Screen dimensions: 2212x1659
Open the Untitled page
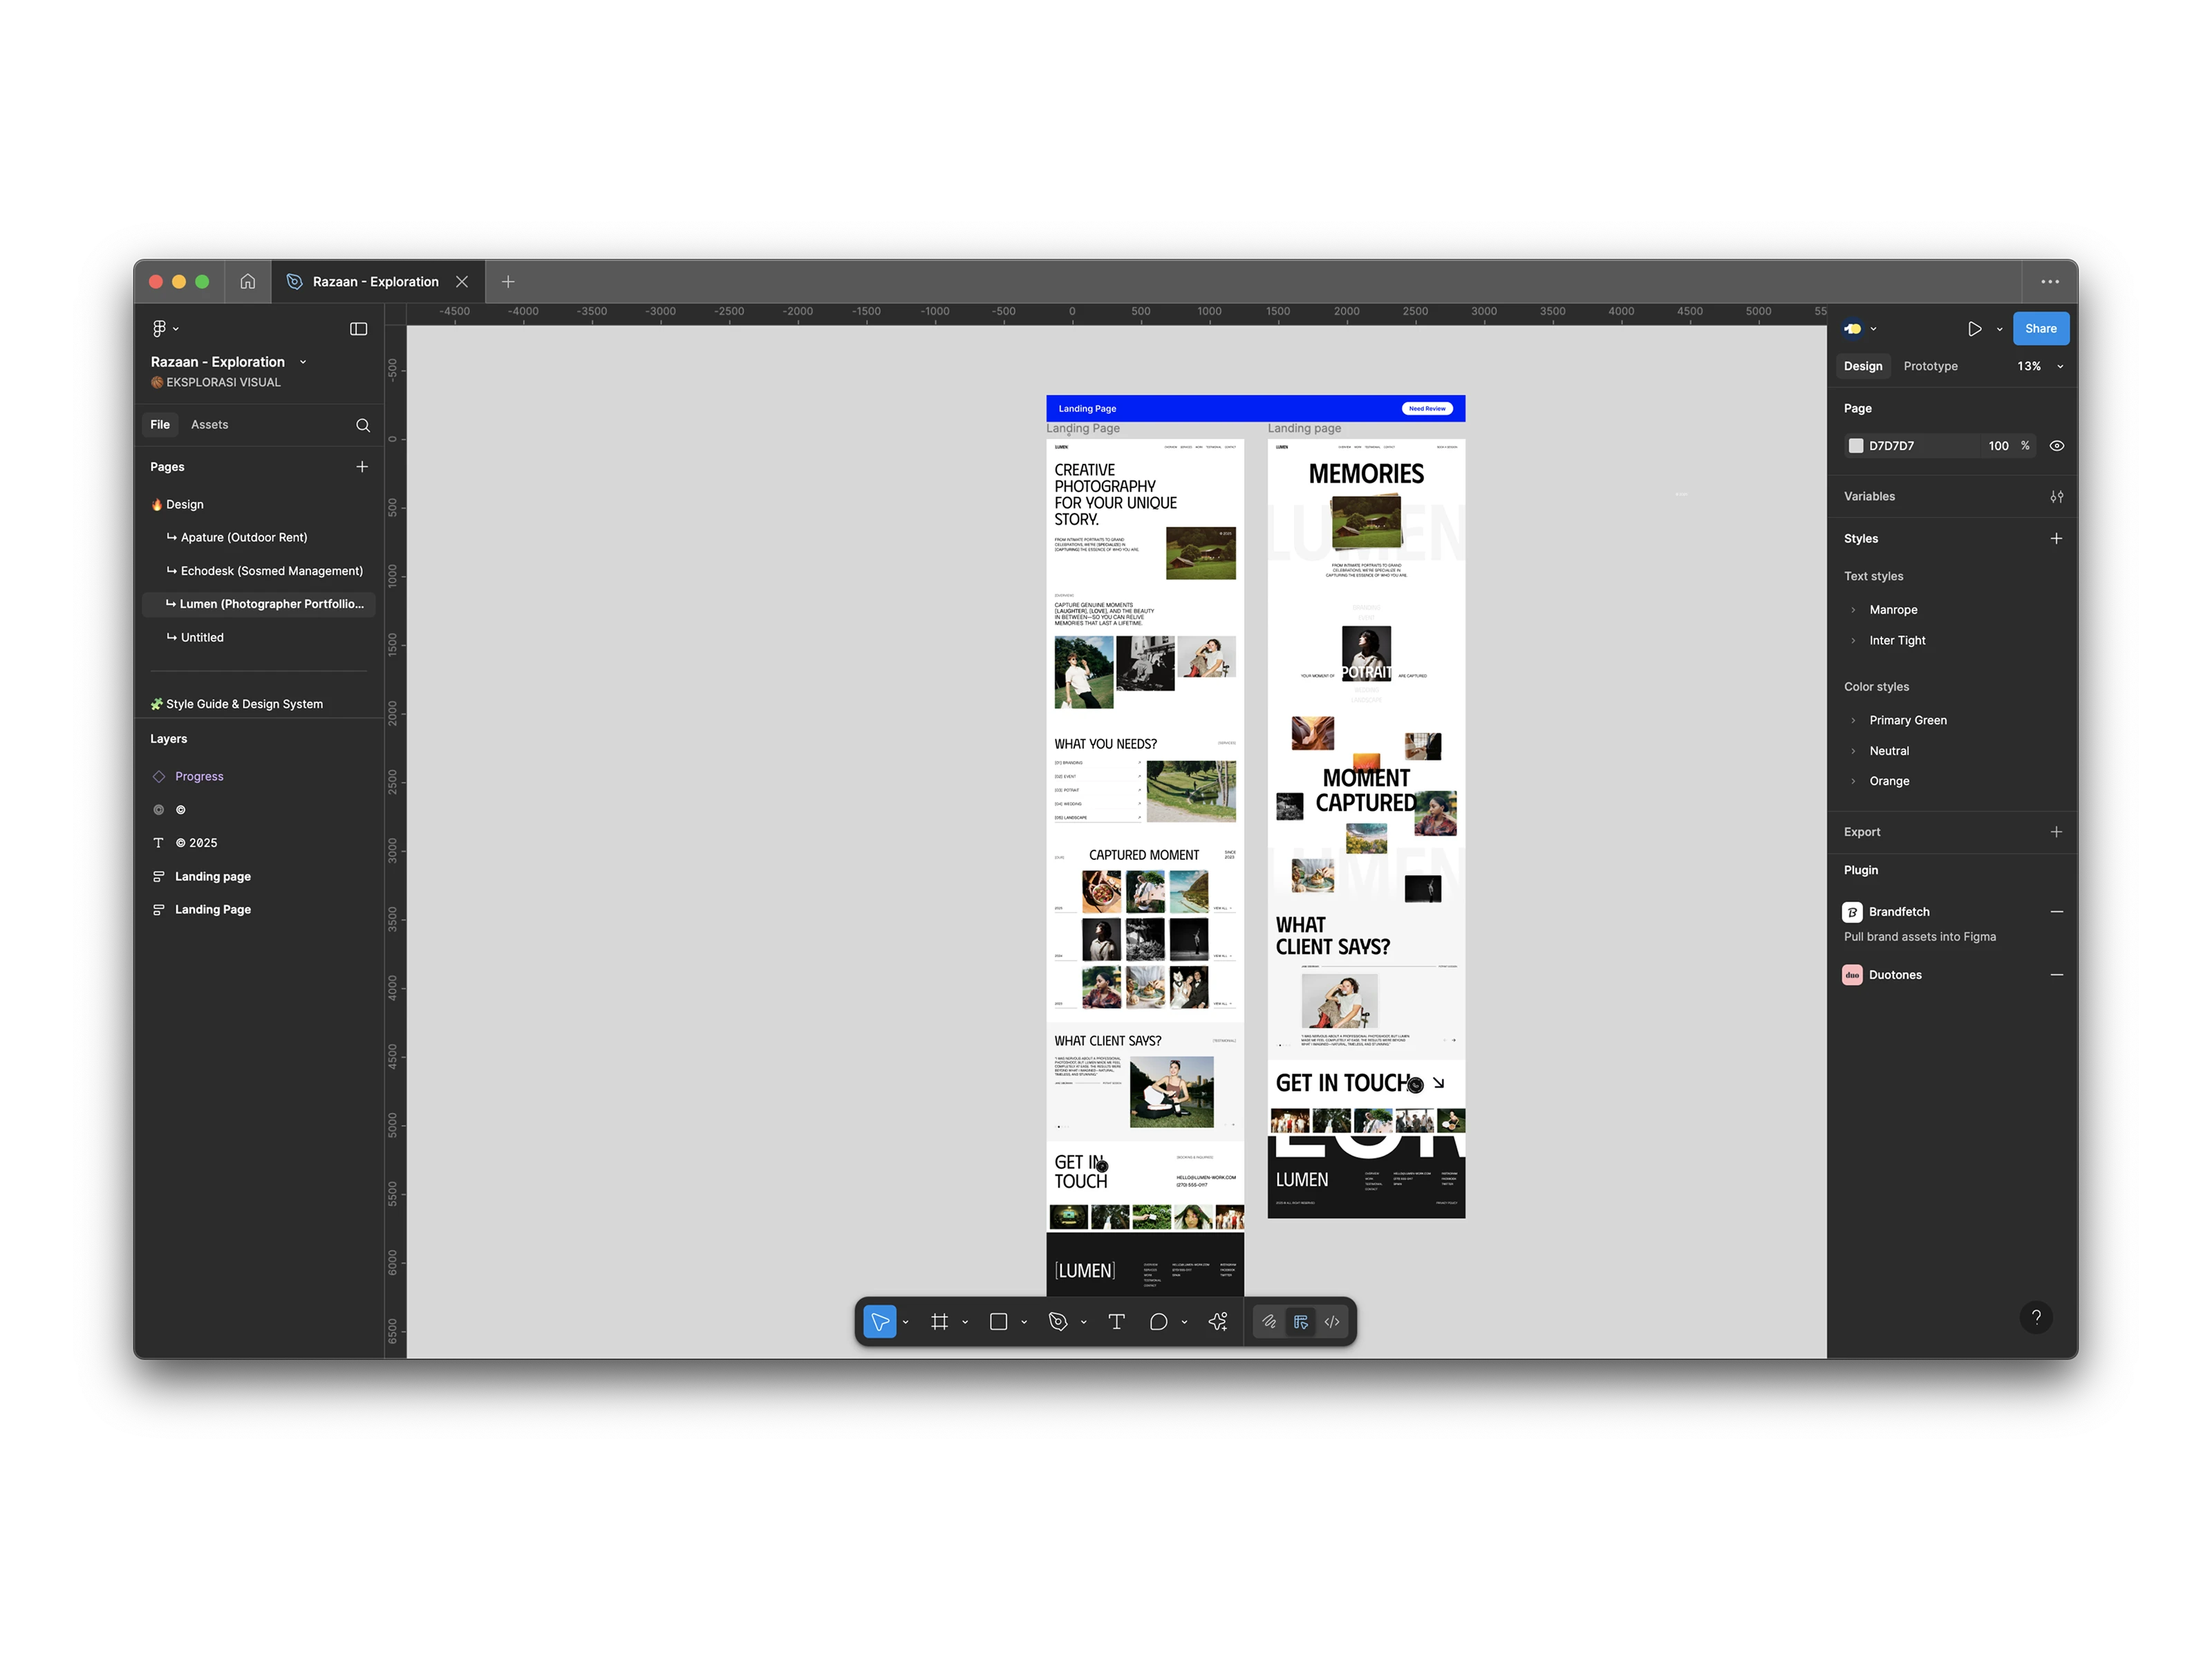point(202,638)
